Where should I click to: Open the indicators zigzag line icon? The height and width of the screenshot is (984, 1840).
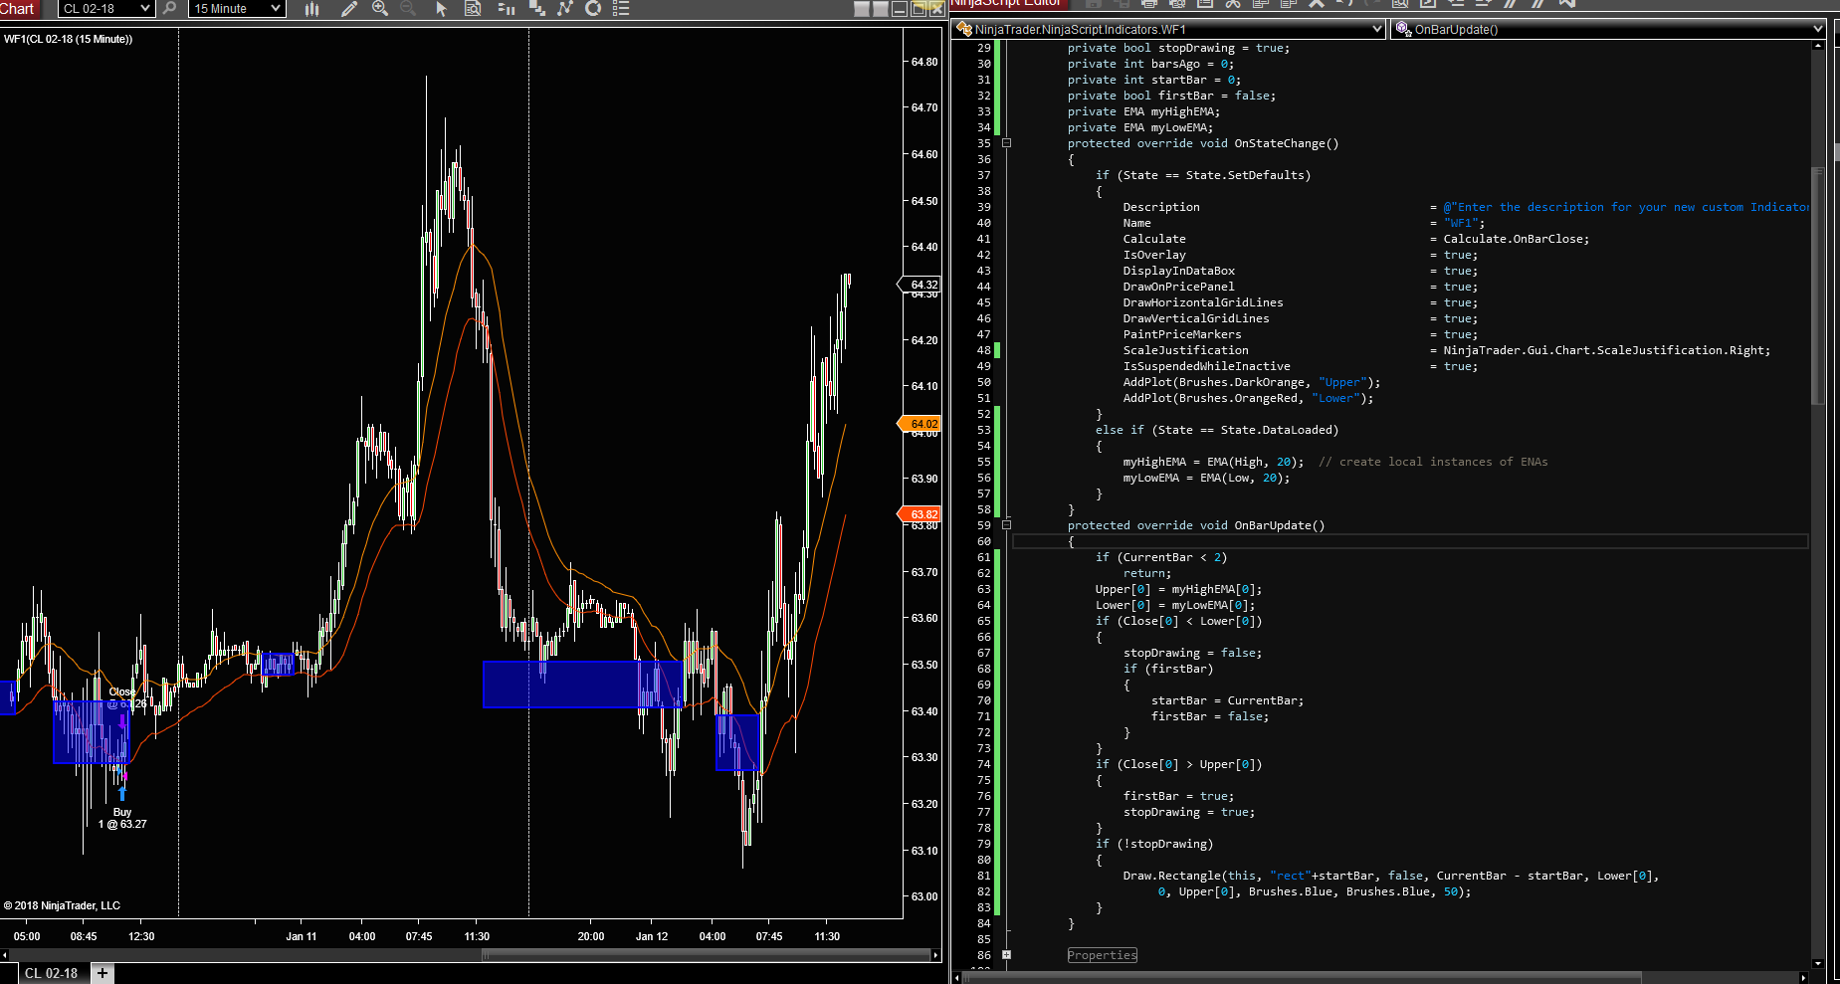point(565,9)
